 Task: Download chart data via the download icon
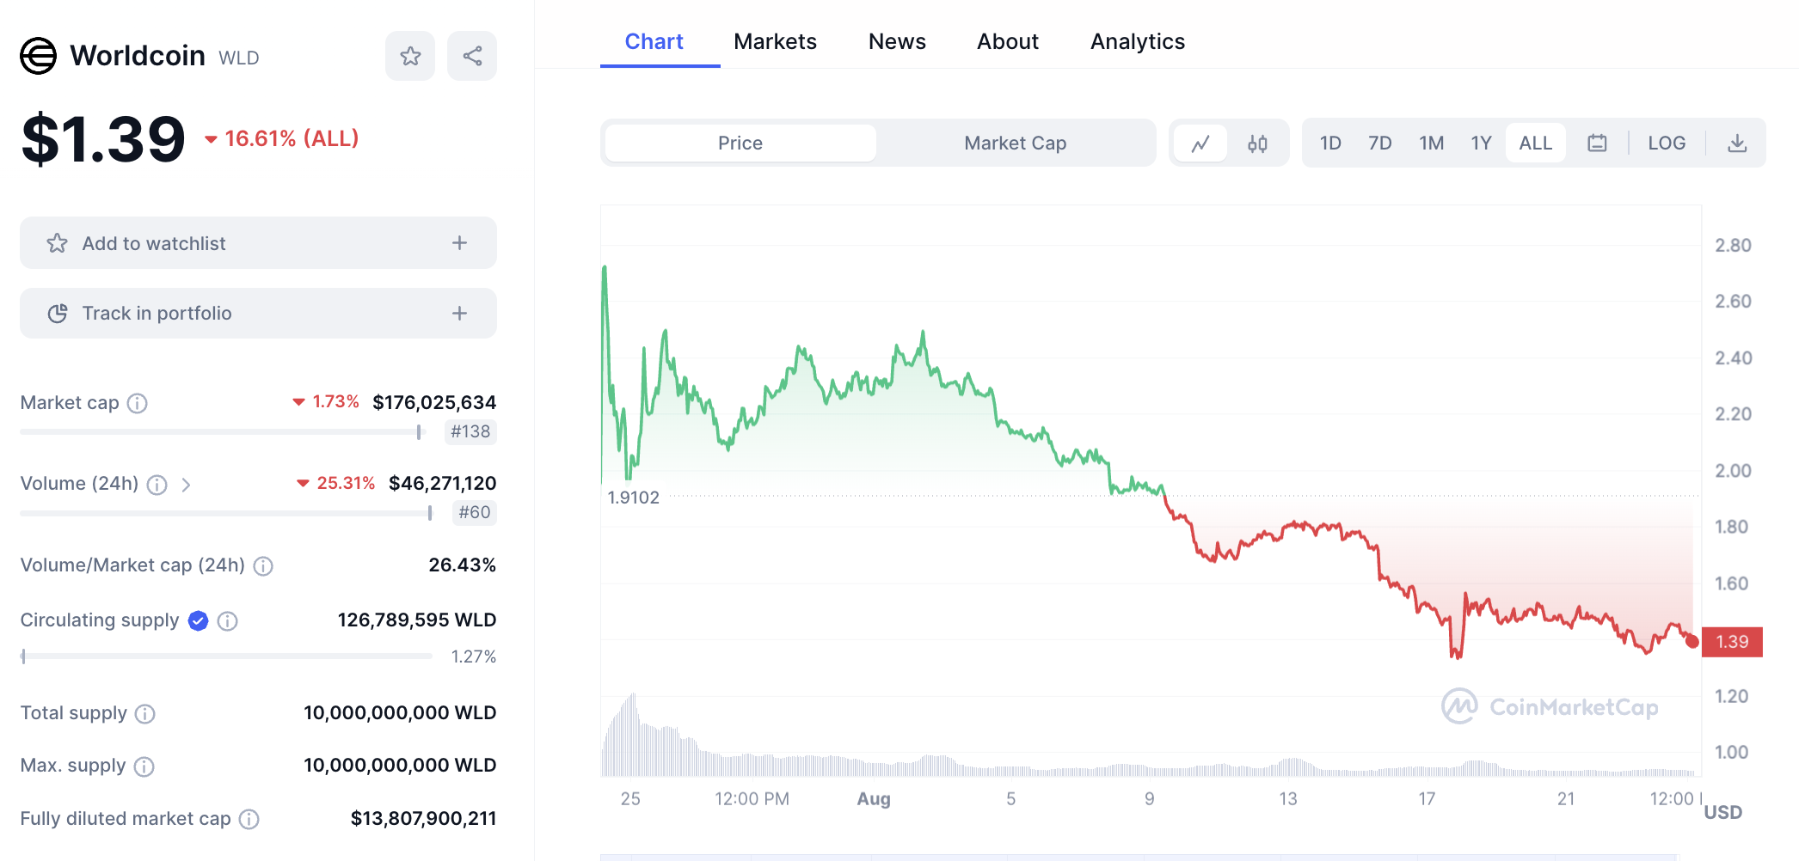click(x=1737, y=143)
